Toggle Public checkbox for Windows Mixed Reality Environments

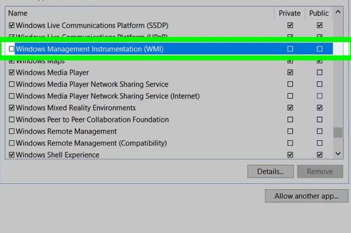pos(320,108)
